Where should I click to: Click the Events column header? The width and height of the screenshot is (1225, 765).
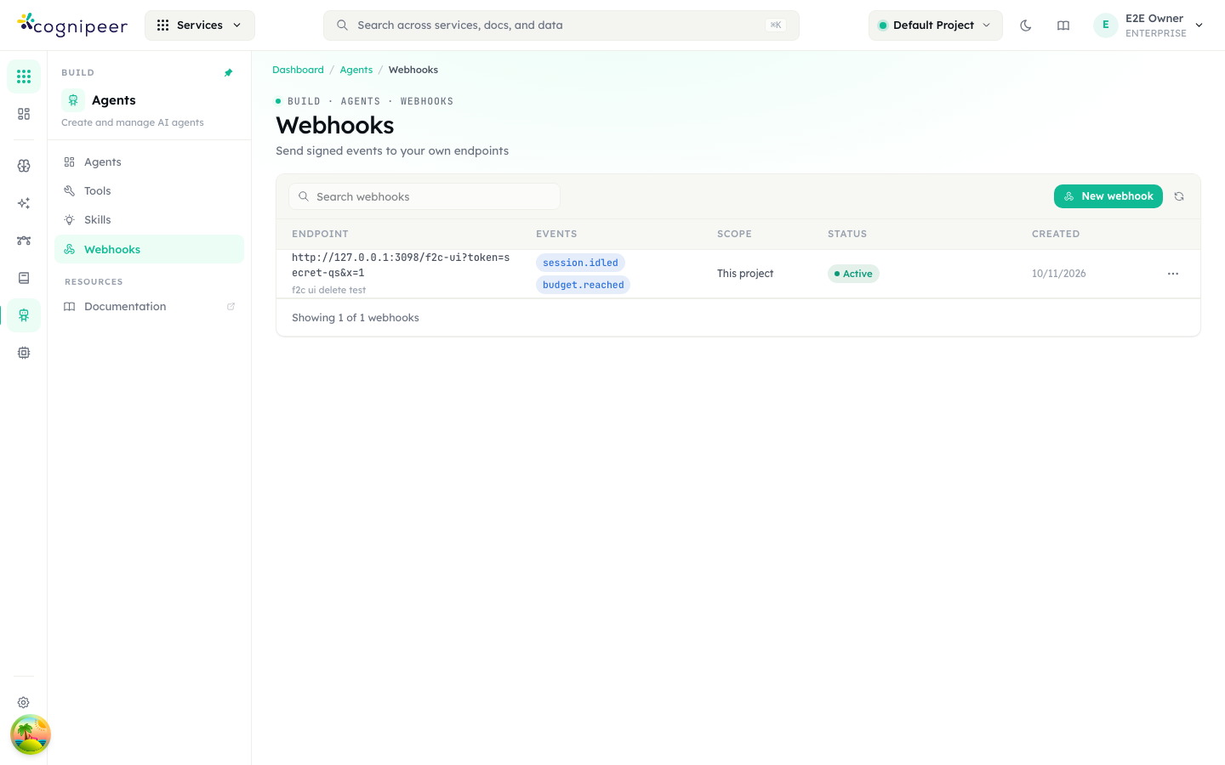point(556,234)
